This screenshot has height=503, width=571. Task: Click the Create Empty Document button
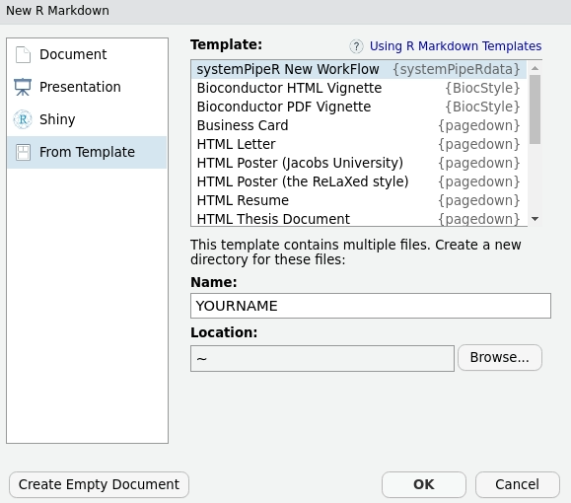click(x=99, y=485)
